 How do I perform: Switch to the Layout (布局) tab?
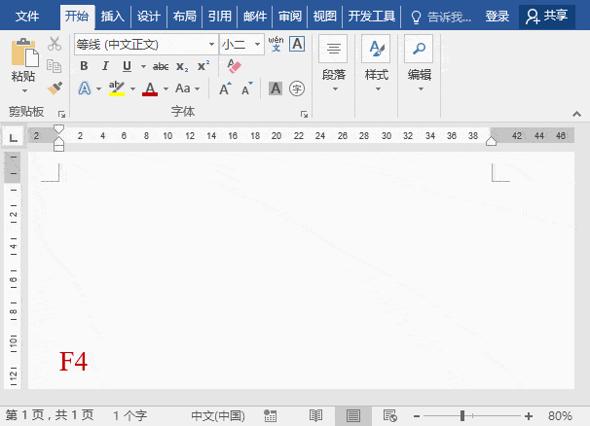(184, 17)
